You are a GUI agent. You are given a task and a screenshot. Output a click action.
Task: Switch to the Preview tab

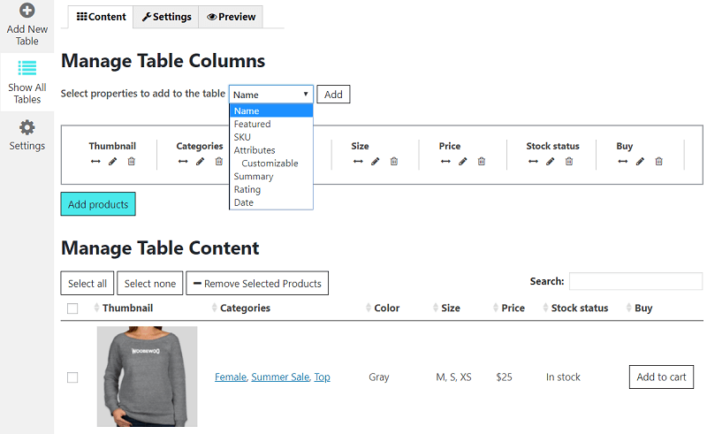[x=231, y=17]
